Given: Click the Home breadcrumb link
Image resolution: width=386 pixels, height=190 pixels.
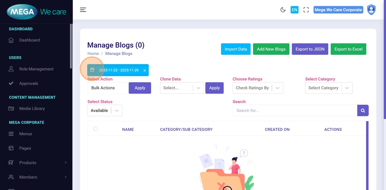Looking at the screenshot, I should (93, 54).
